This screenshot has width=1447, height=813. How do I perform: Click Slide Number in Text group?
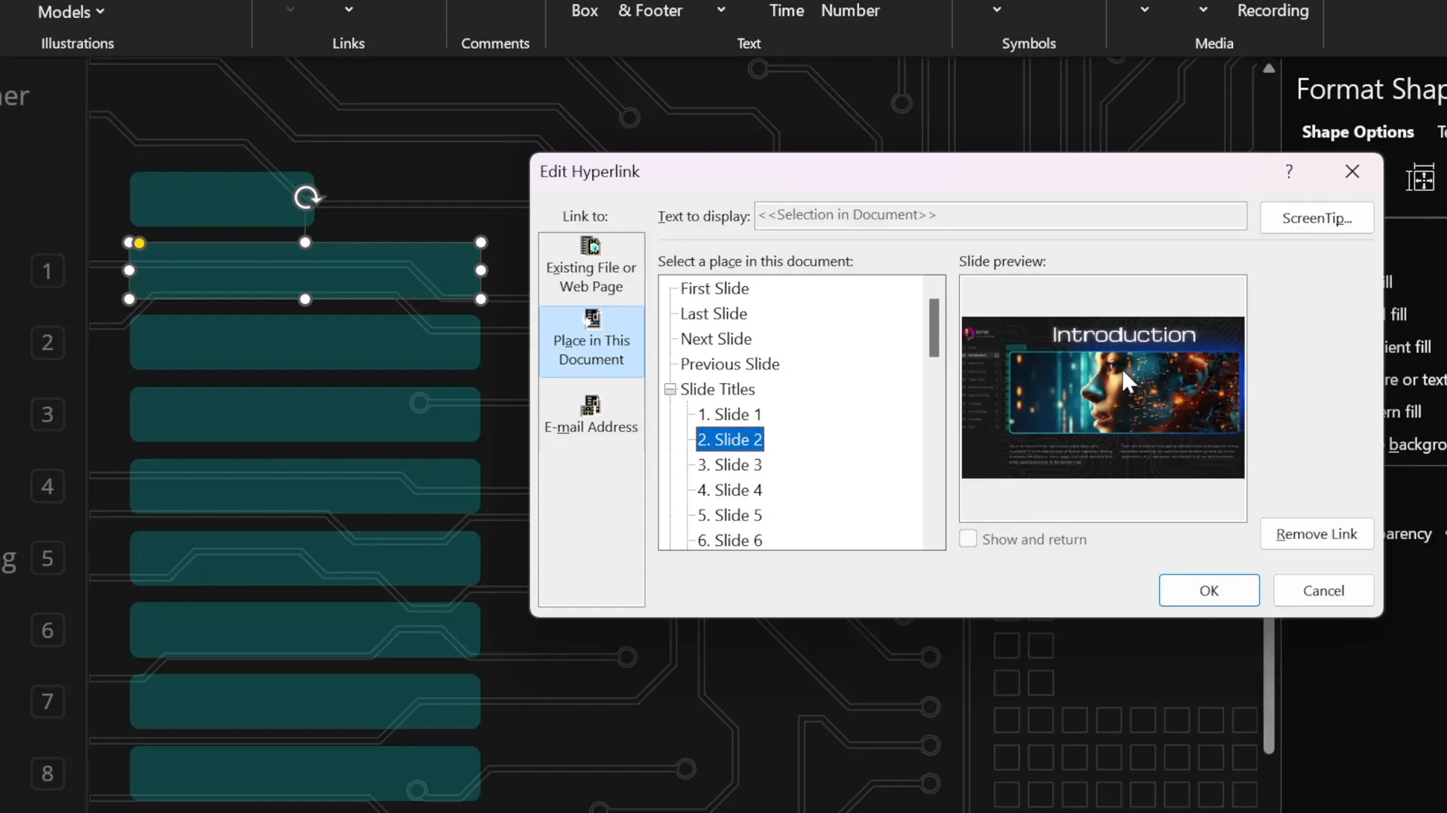coord(850,11)
